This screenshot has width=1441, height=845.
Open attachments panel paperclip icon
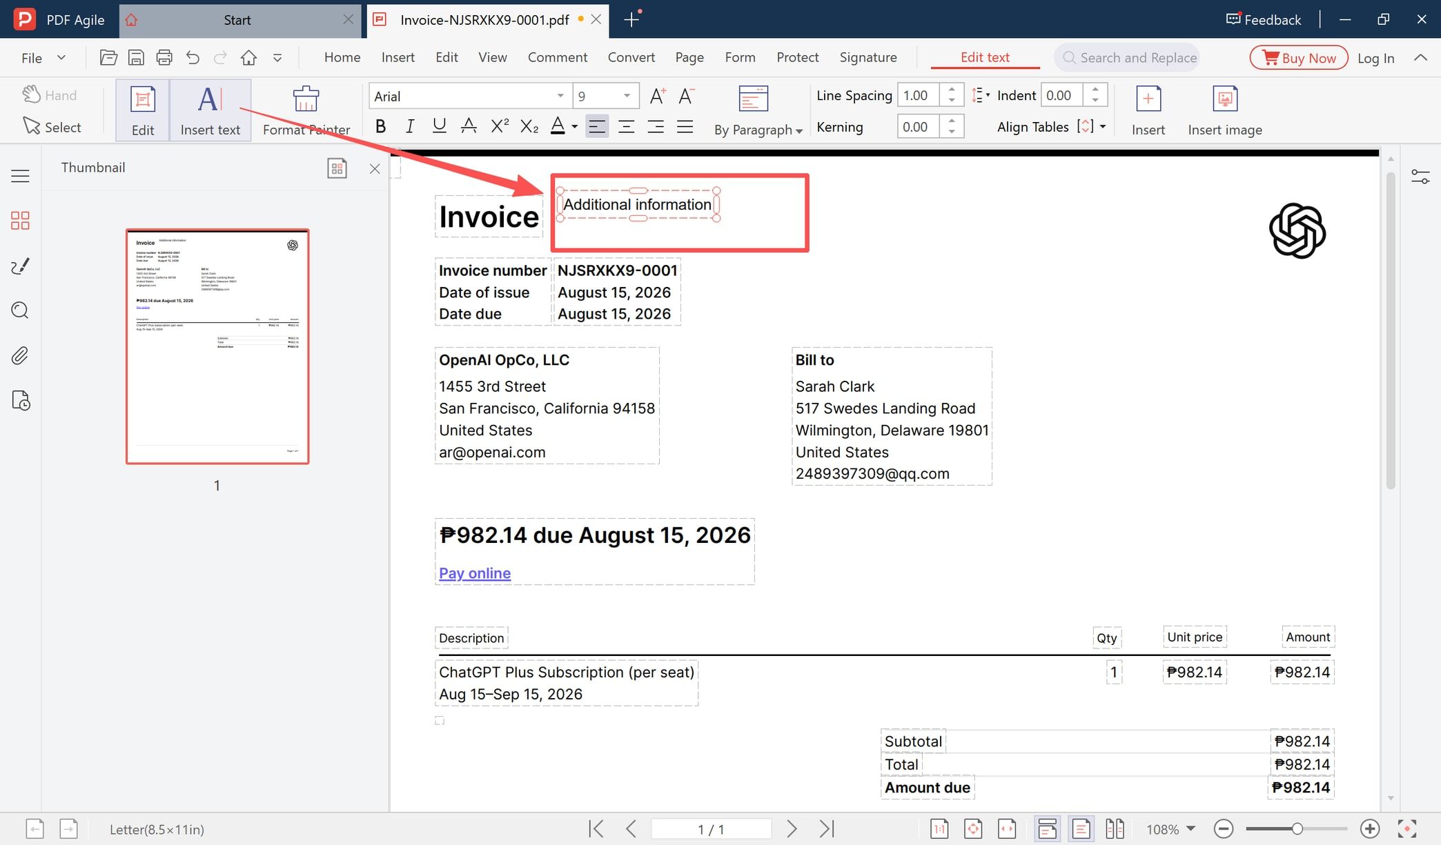pyautogui.click(x=20, y=356)
